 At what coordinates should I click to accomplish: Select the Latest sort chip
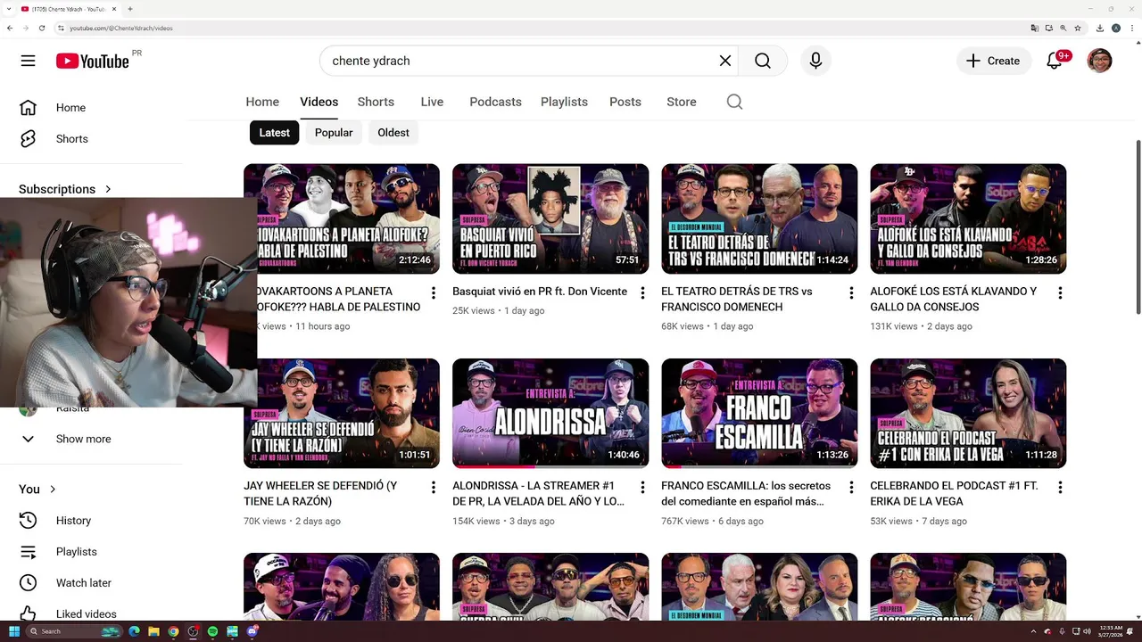(274, 133)
